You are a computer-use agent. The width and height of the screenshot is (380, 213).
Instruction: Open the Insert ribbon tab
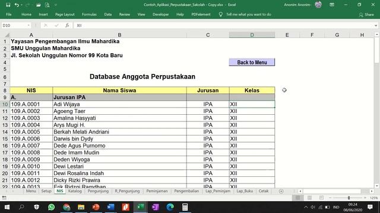43,14
